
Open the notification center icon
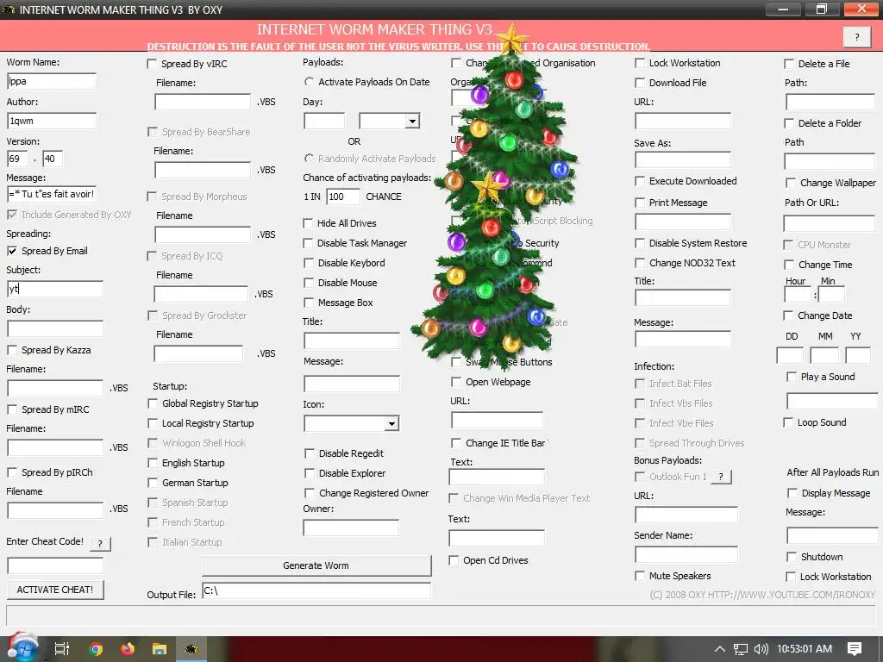coord(855,649)
